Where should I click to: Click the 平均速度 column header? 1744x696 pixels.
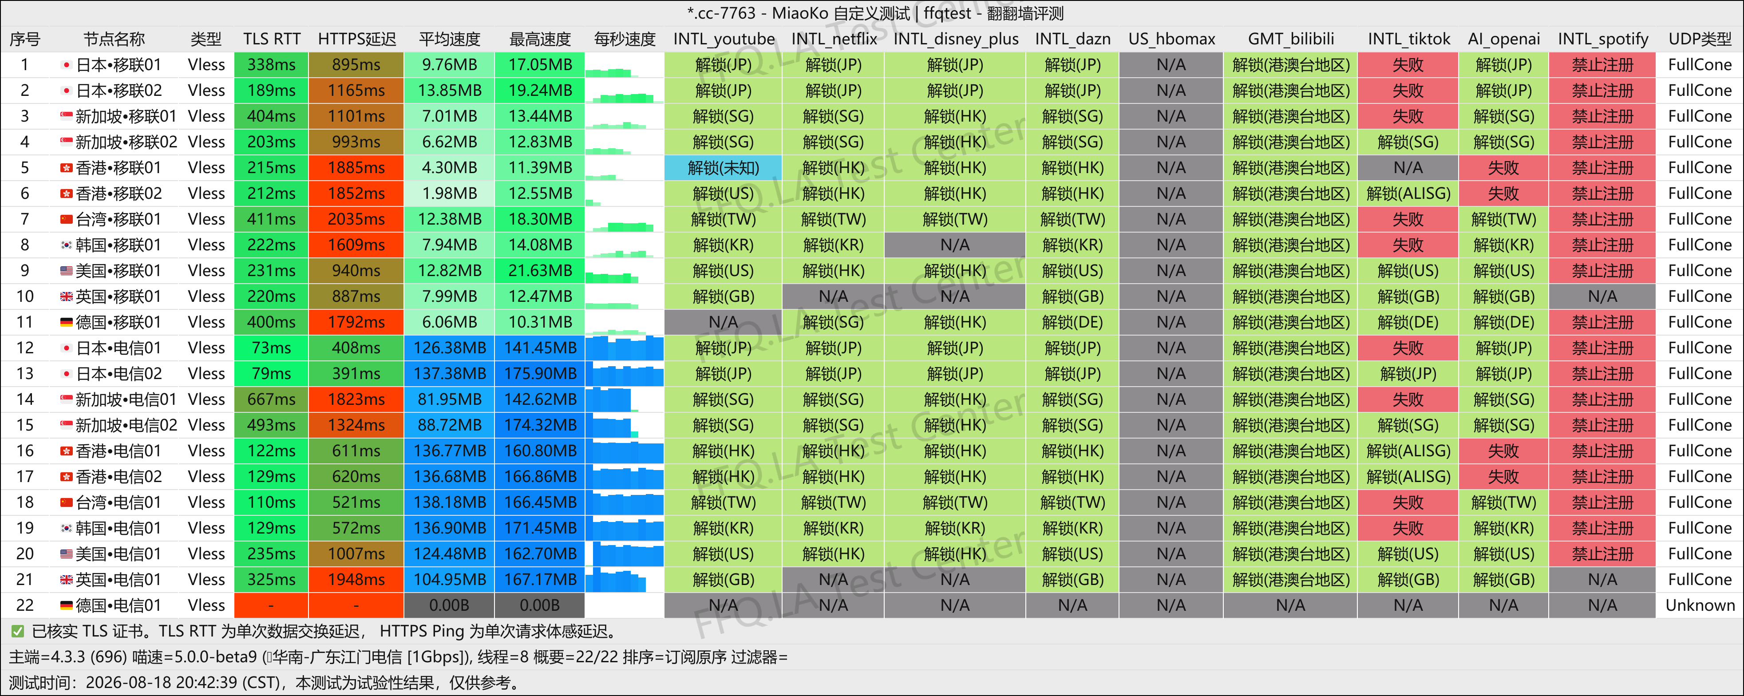click(450, 39)
